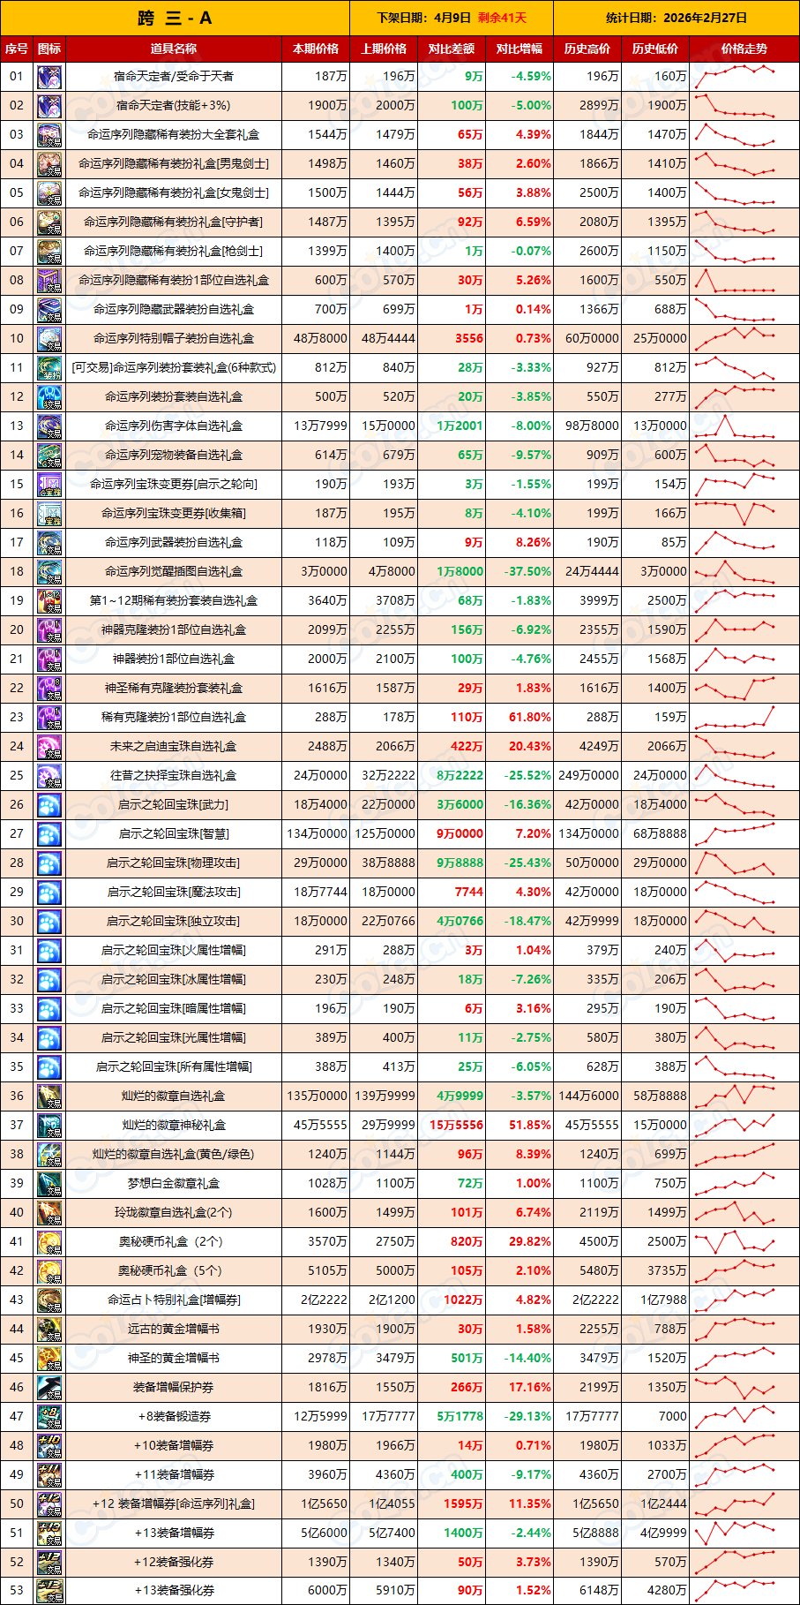Click the 灿烂的徽章自选礼盒 icon in row 36
Image resolution: width=800 pixels, height=1605 pixels.
pyautogui.click(x=49, y=1096)
